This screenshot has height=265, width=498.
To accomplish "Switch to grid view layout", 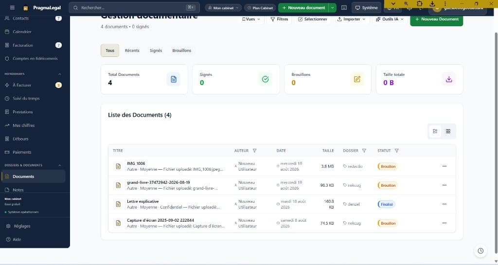I will tap(448, 131).
